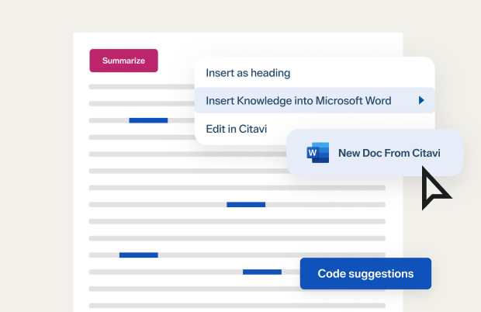Open Edit in Citavi menu option

(x=236, y=129)
